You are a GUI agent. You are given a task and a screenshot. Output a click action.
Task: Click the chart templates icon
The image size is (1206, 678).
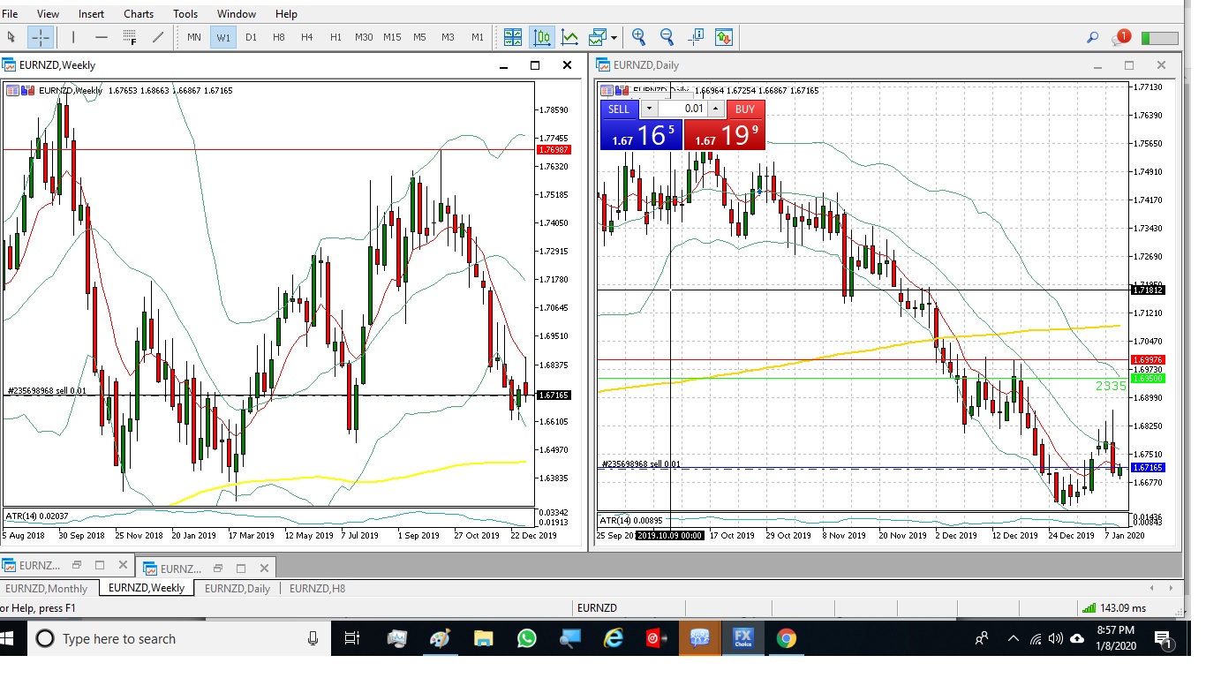[x=598, y=37]
